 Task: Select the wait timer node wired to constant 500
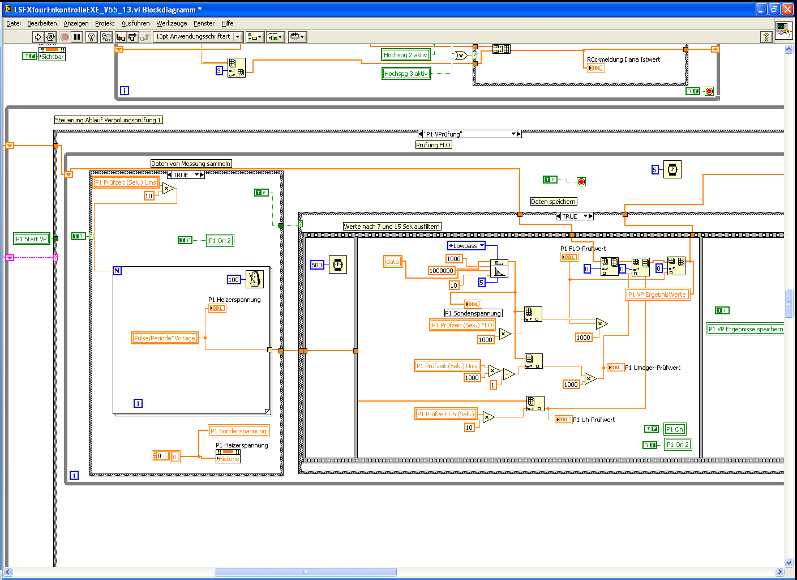(x=338, y=265)
